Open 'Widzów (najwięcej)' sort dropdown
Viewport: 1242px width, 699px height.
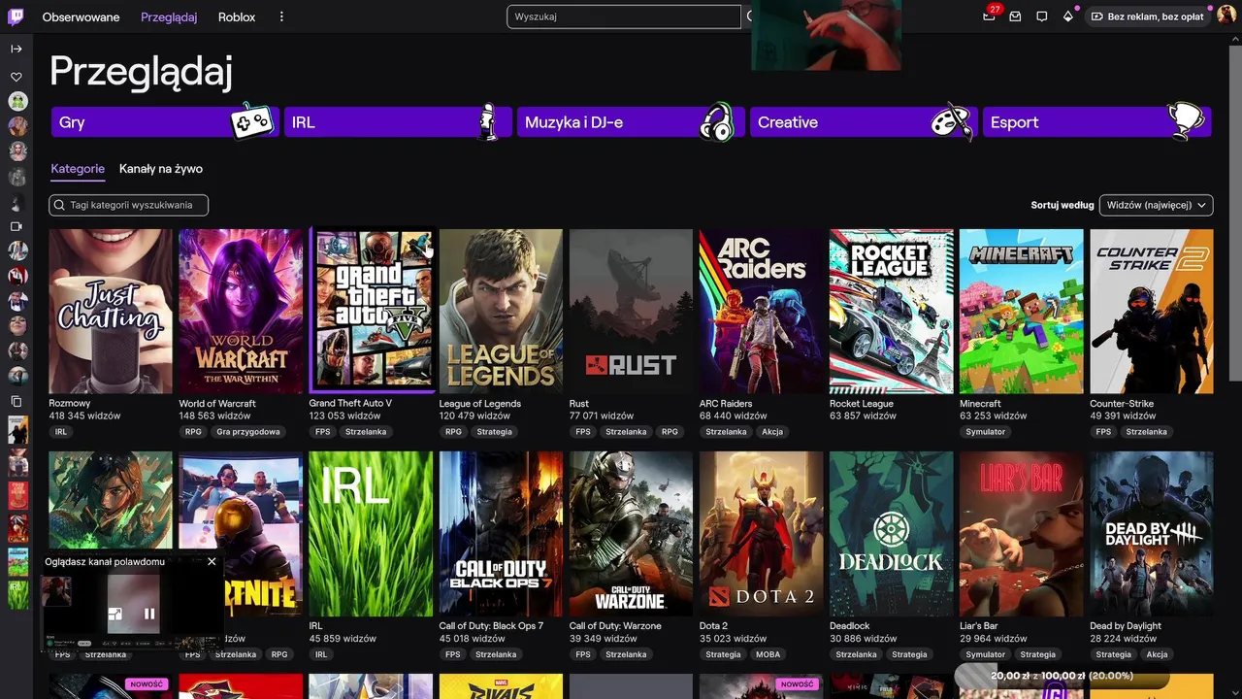click(x=1156, y=205)
